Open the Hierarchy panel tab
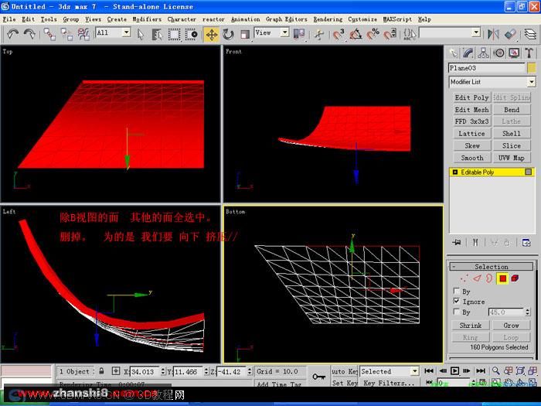Viewport: 541px width, 406px height. tap(483, 53)
